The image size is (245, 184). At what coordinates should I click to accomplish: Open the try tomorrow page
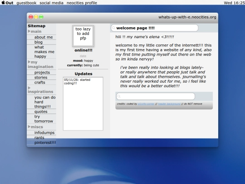(44, 119)
